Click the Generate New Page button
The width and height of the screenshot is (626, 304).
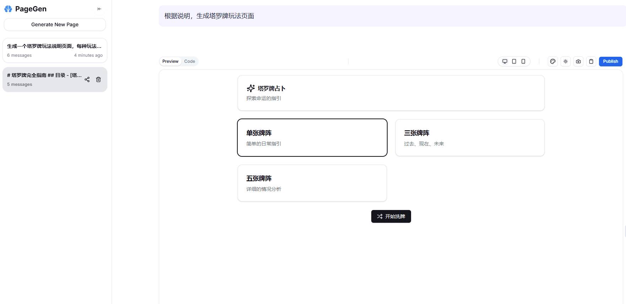[55, 24]
